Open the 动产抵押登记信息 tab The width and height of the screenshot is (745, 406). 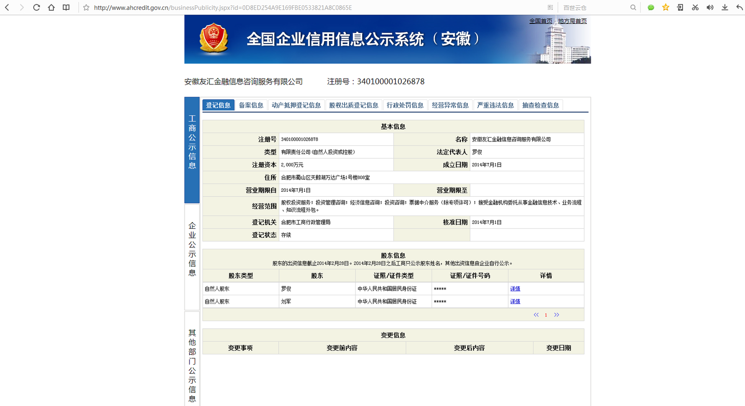(x=296, y=105)
